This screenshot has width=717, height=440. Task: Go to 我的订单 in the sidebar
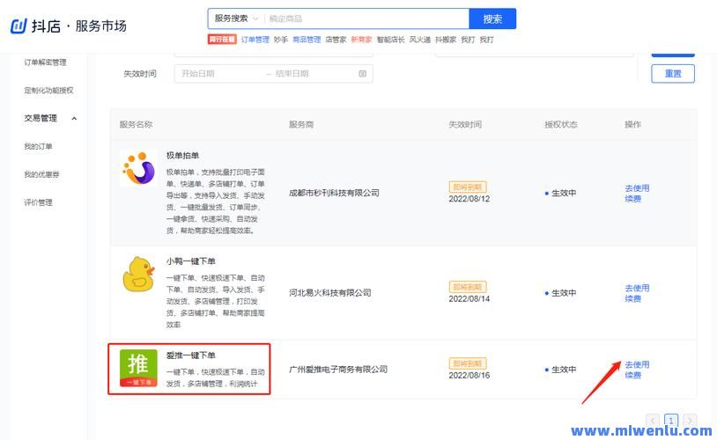click(x=38, y=147)
